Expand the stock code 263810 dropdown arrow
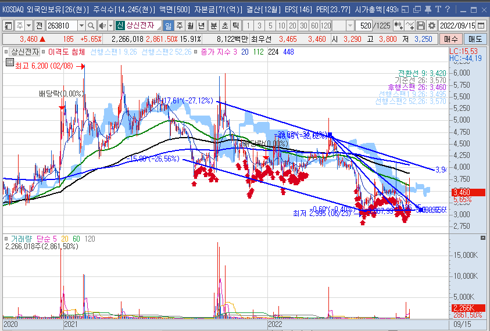The height and width of the screenshot is (331, 490). (x=81, y=26)
